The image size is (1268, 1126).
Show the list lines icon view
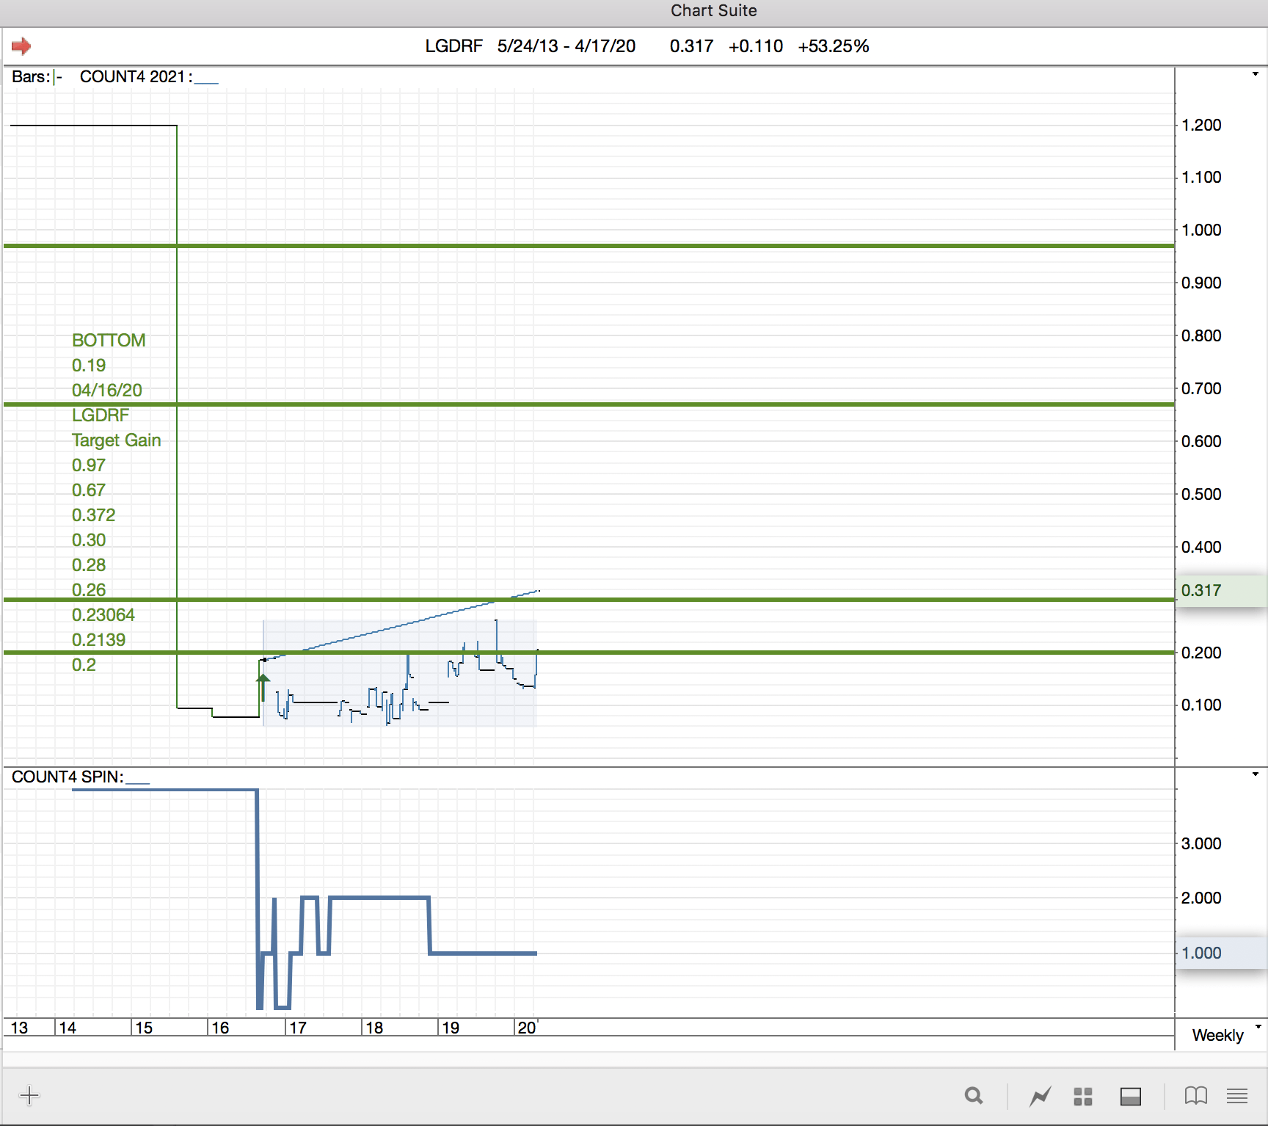[1237, 1097]
